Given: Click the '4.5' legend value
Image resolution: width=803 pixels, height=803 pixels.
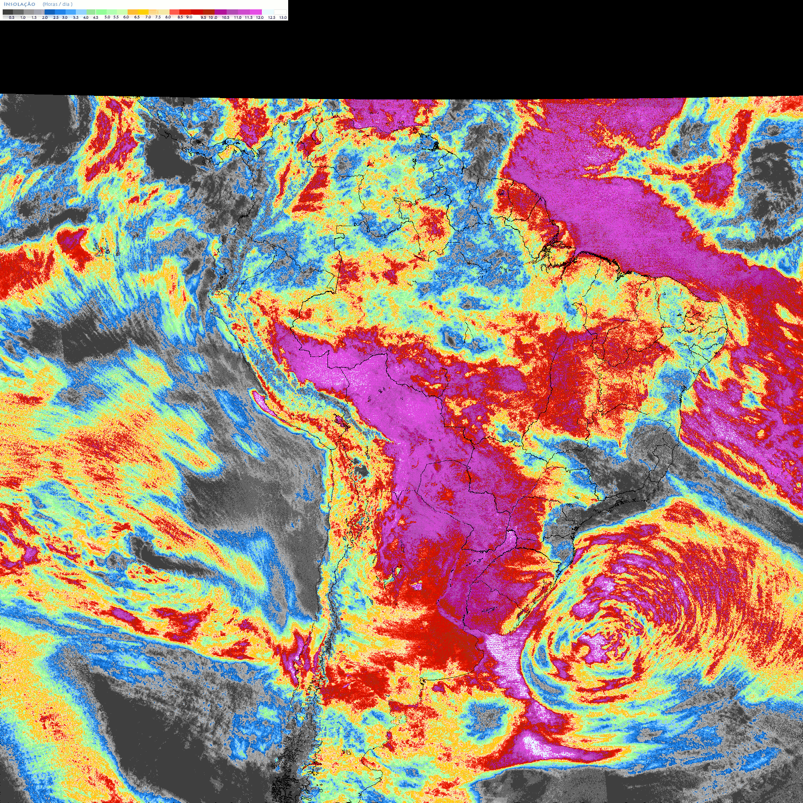Looking at the screenshot, I should (x=95, y=17).
